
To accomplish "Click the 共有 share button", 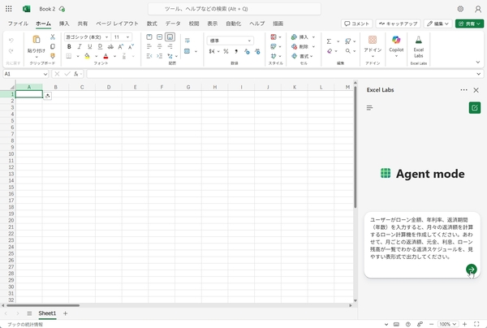I will point(469,24).
